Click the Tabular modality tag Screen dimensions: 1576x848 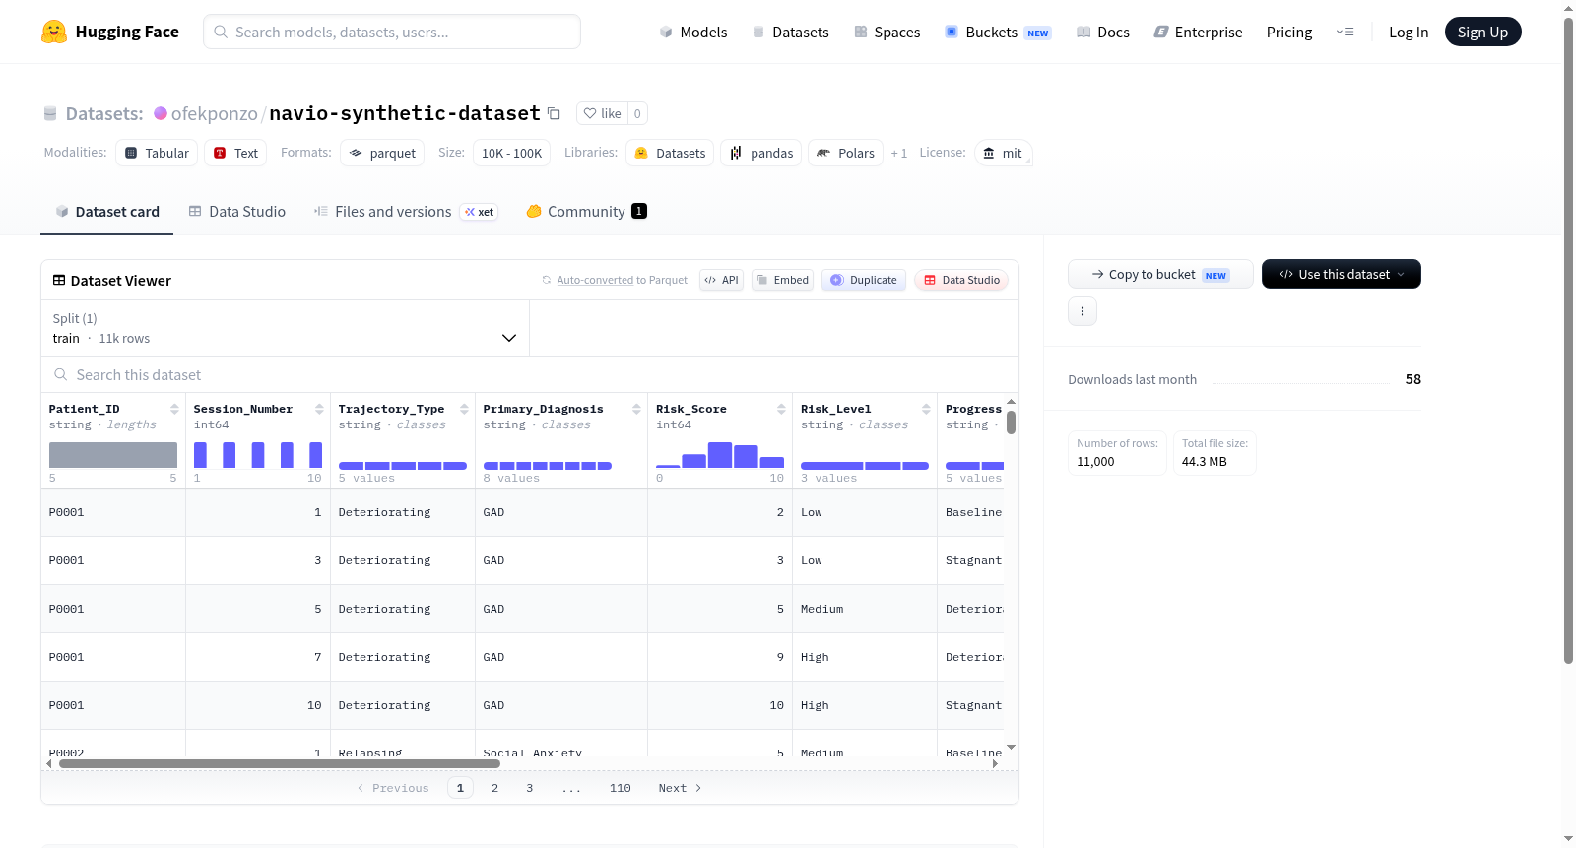coord(157,153)
